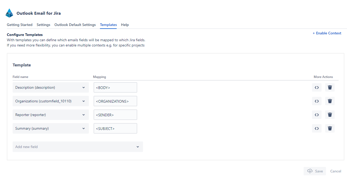
Task: Expand the Reporter (reporter) field dropdown
Action: [50, 115]
